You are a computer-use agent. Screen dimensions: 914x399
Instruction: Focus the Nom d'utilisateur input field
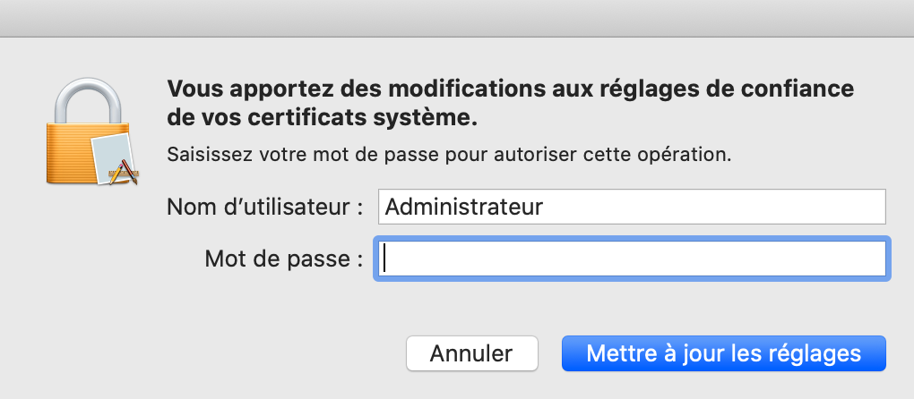632,207
